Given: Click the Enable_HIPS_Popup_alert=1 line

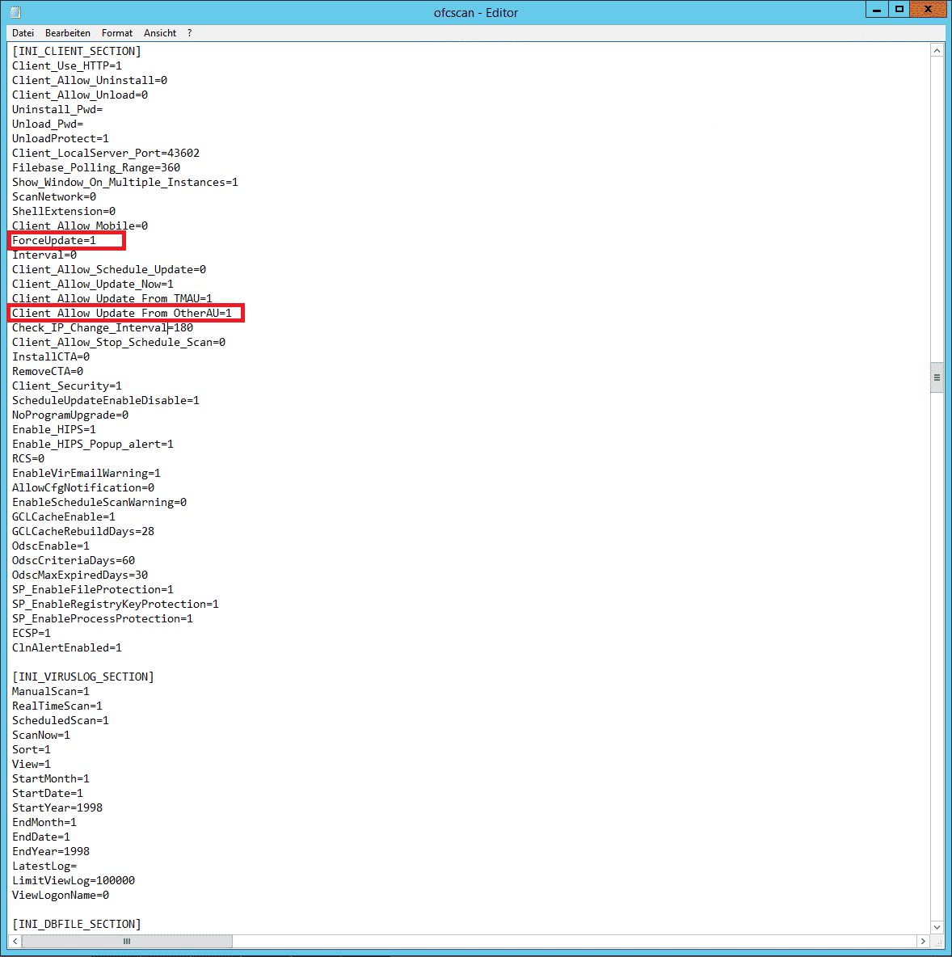Looking at the screenshot, I should [92, 445].
